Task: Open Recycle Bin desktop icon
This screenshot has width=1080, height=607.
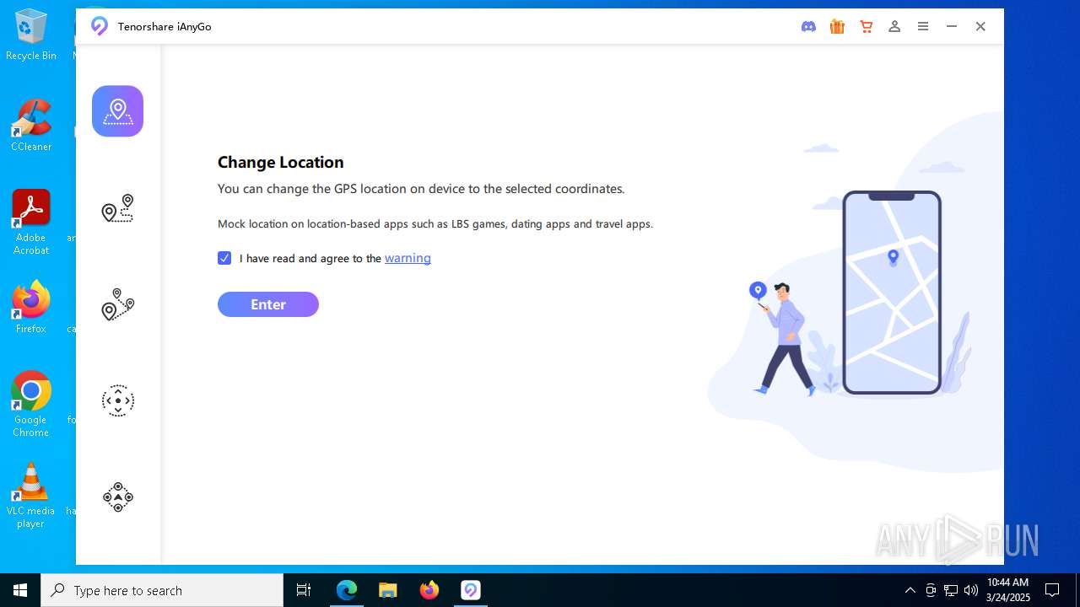Action: (31, 35)
